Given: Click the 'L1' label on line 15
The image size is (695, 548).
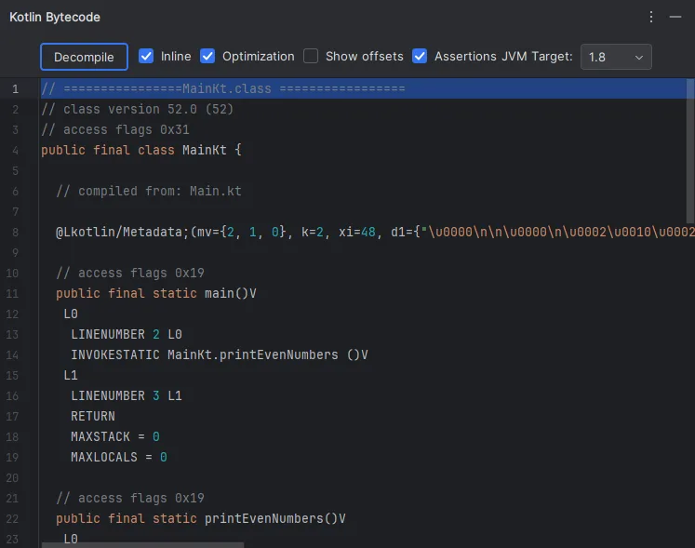Looking at the screenshot, I should click(x=71, y=376).
